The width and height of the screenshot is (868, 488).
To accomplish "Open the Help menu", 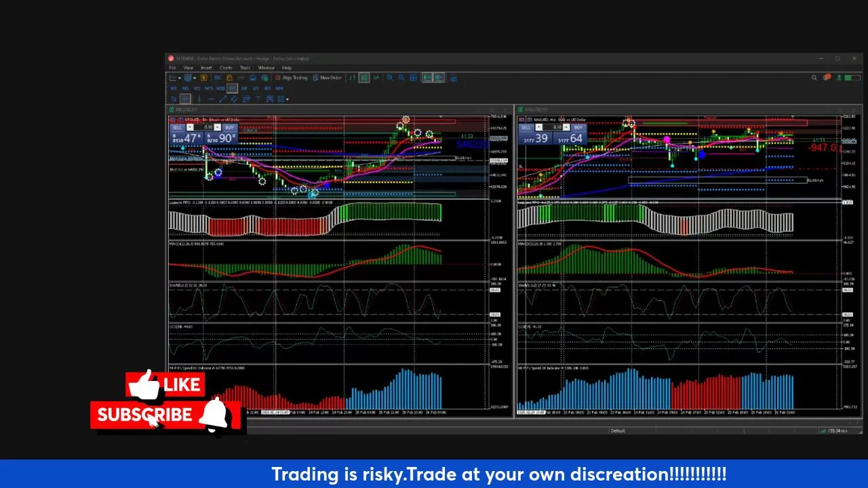I will click(x=286, y=68).
